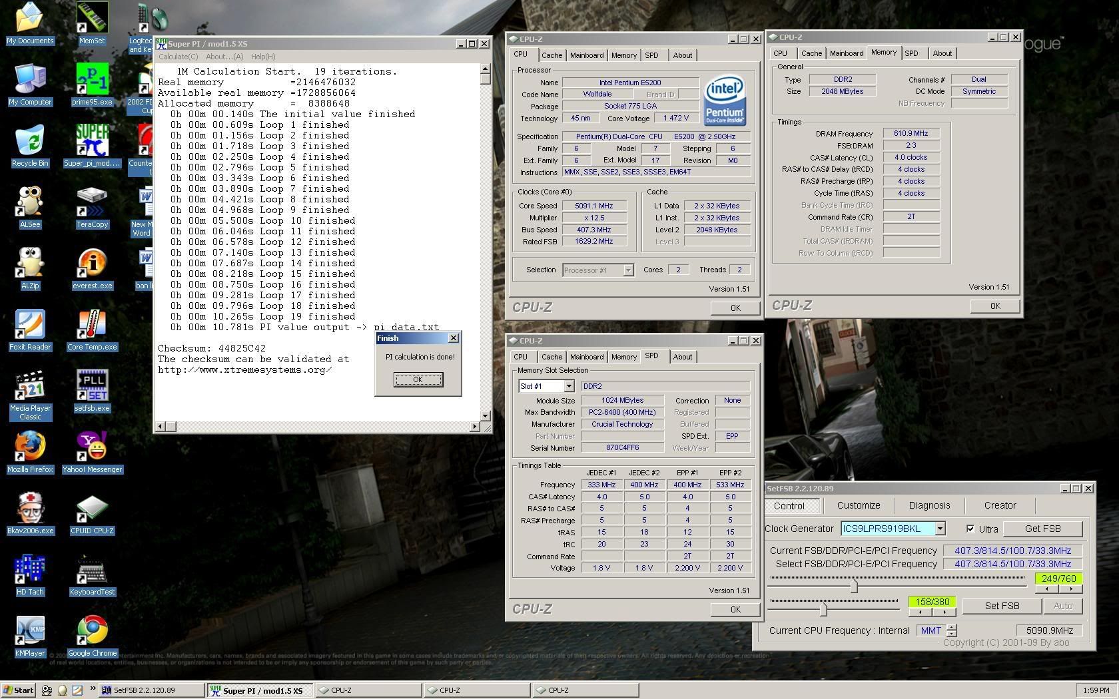Open the ALSee desktop shortcut
The image size is (1119, 699).
pyautogui.click(x=30, y=208)
